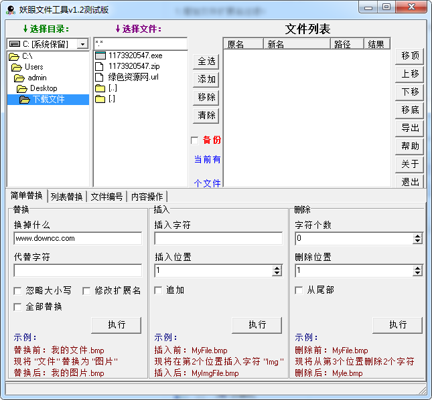Click the 导出 export button
Screen dimensions: 432x400
pyautogui.click(x=410, y=128)
